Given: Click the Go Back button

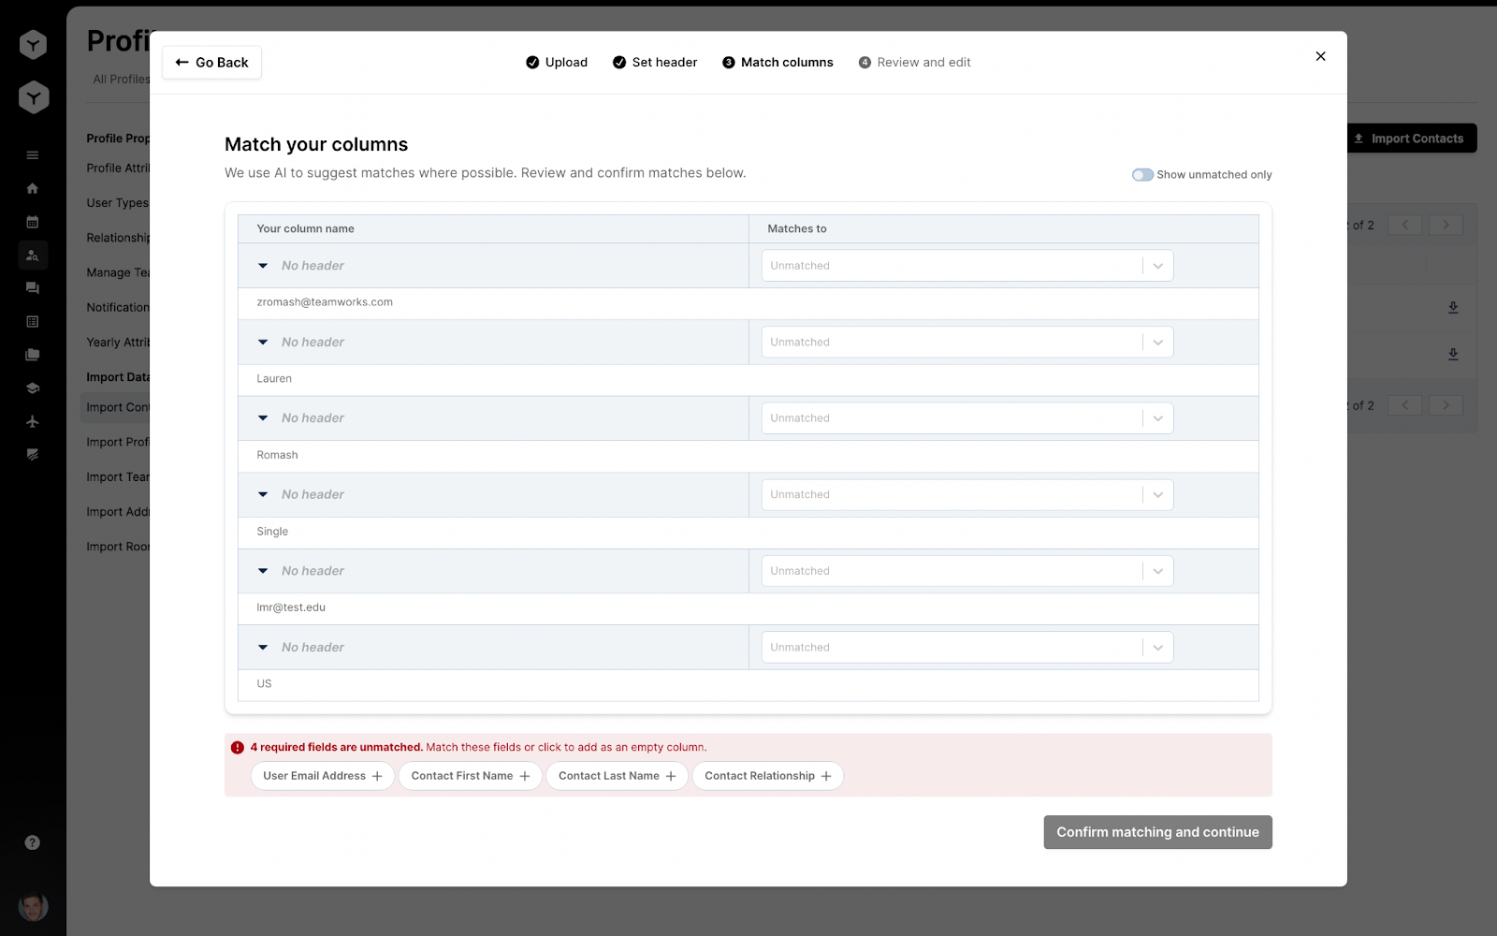Looking at the screenshot, I should tap(211, 62).
